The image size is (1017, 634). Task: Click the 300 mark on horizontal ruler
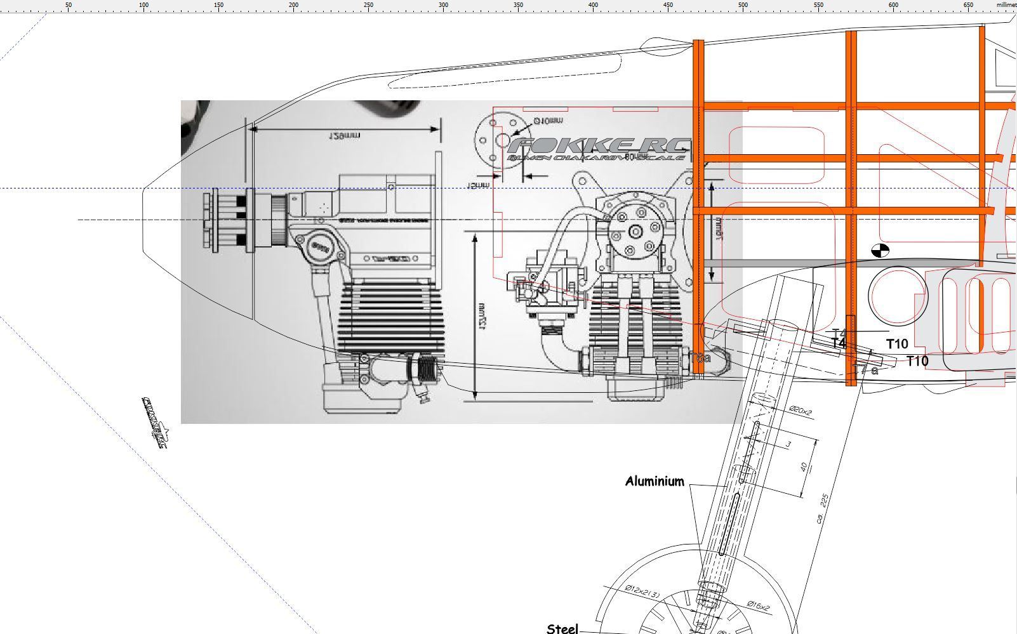[443, 5]
